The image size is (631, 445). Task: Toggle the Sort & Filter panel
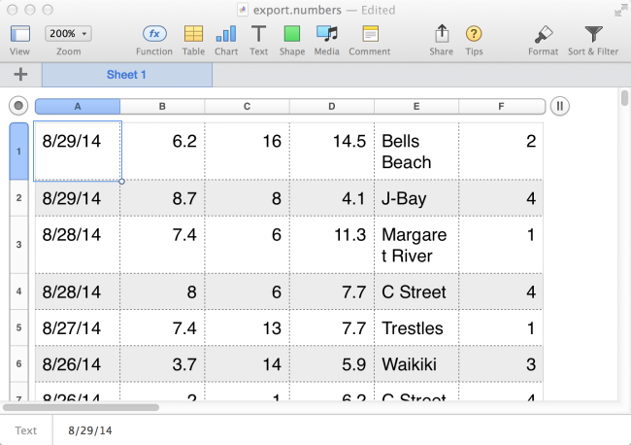(593, 34)
